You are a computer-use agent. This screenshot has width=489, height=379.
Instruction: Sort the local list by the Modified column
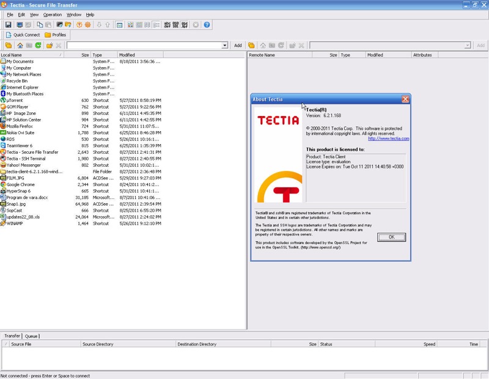pyautogui.click(x=127, y=55)
